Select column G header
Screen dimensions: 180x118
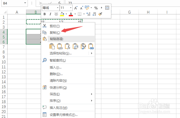[x=129, y=12]
